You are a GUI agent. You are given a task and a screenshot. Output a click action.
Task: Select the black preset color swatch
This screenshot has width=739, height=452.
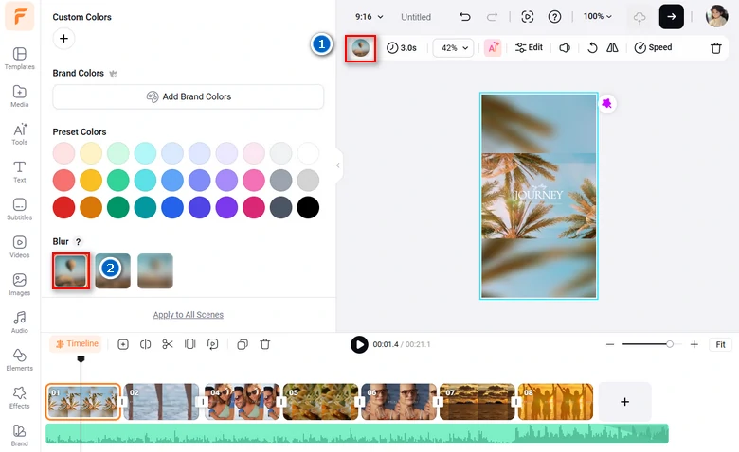coord(308,207)
